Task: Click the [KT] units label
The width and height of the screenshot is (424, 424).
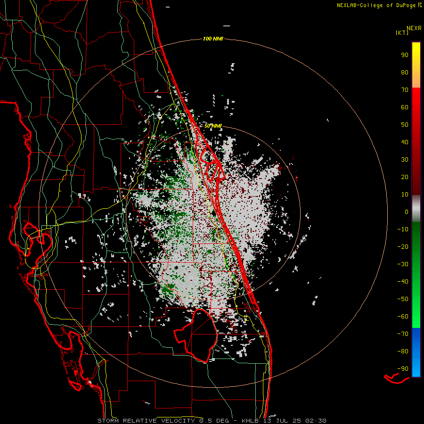Action: (402, 33)
